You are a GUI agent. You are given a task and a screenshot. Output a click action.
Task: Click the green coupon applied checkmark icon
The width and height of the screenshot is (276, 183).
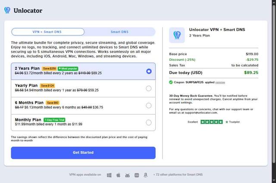[171, 82]
